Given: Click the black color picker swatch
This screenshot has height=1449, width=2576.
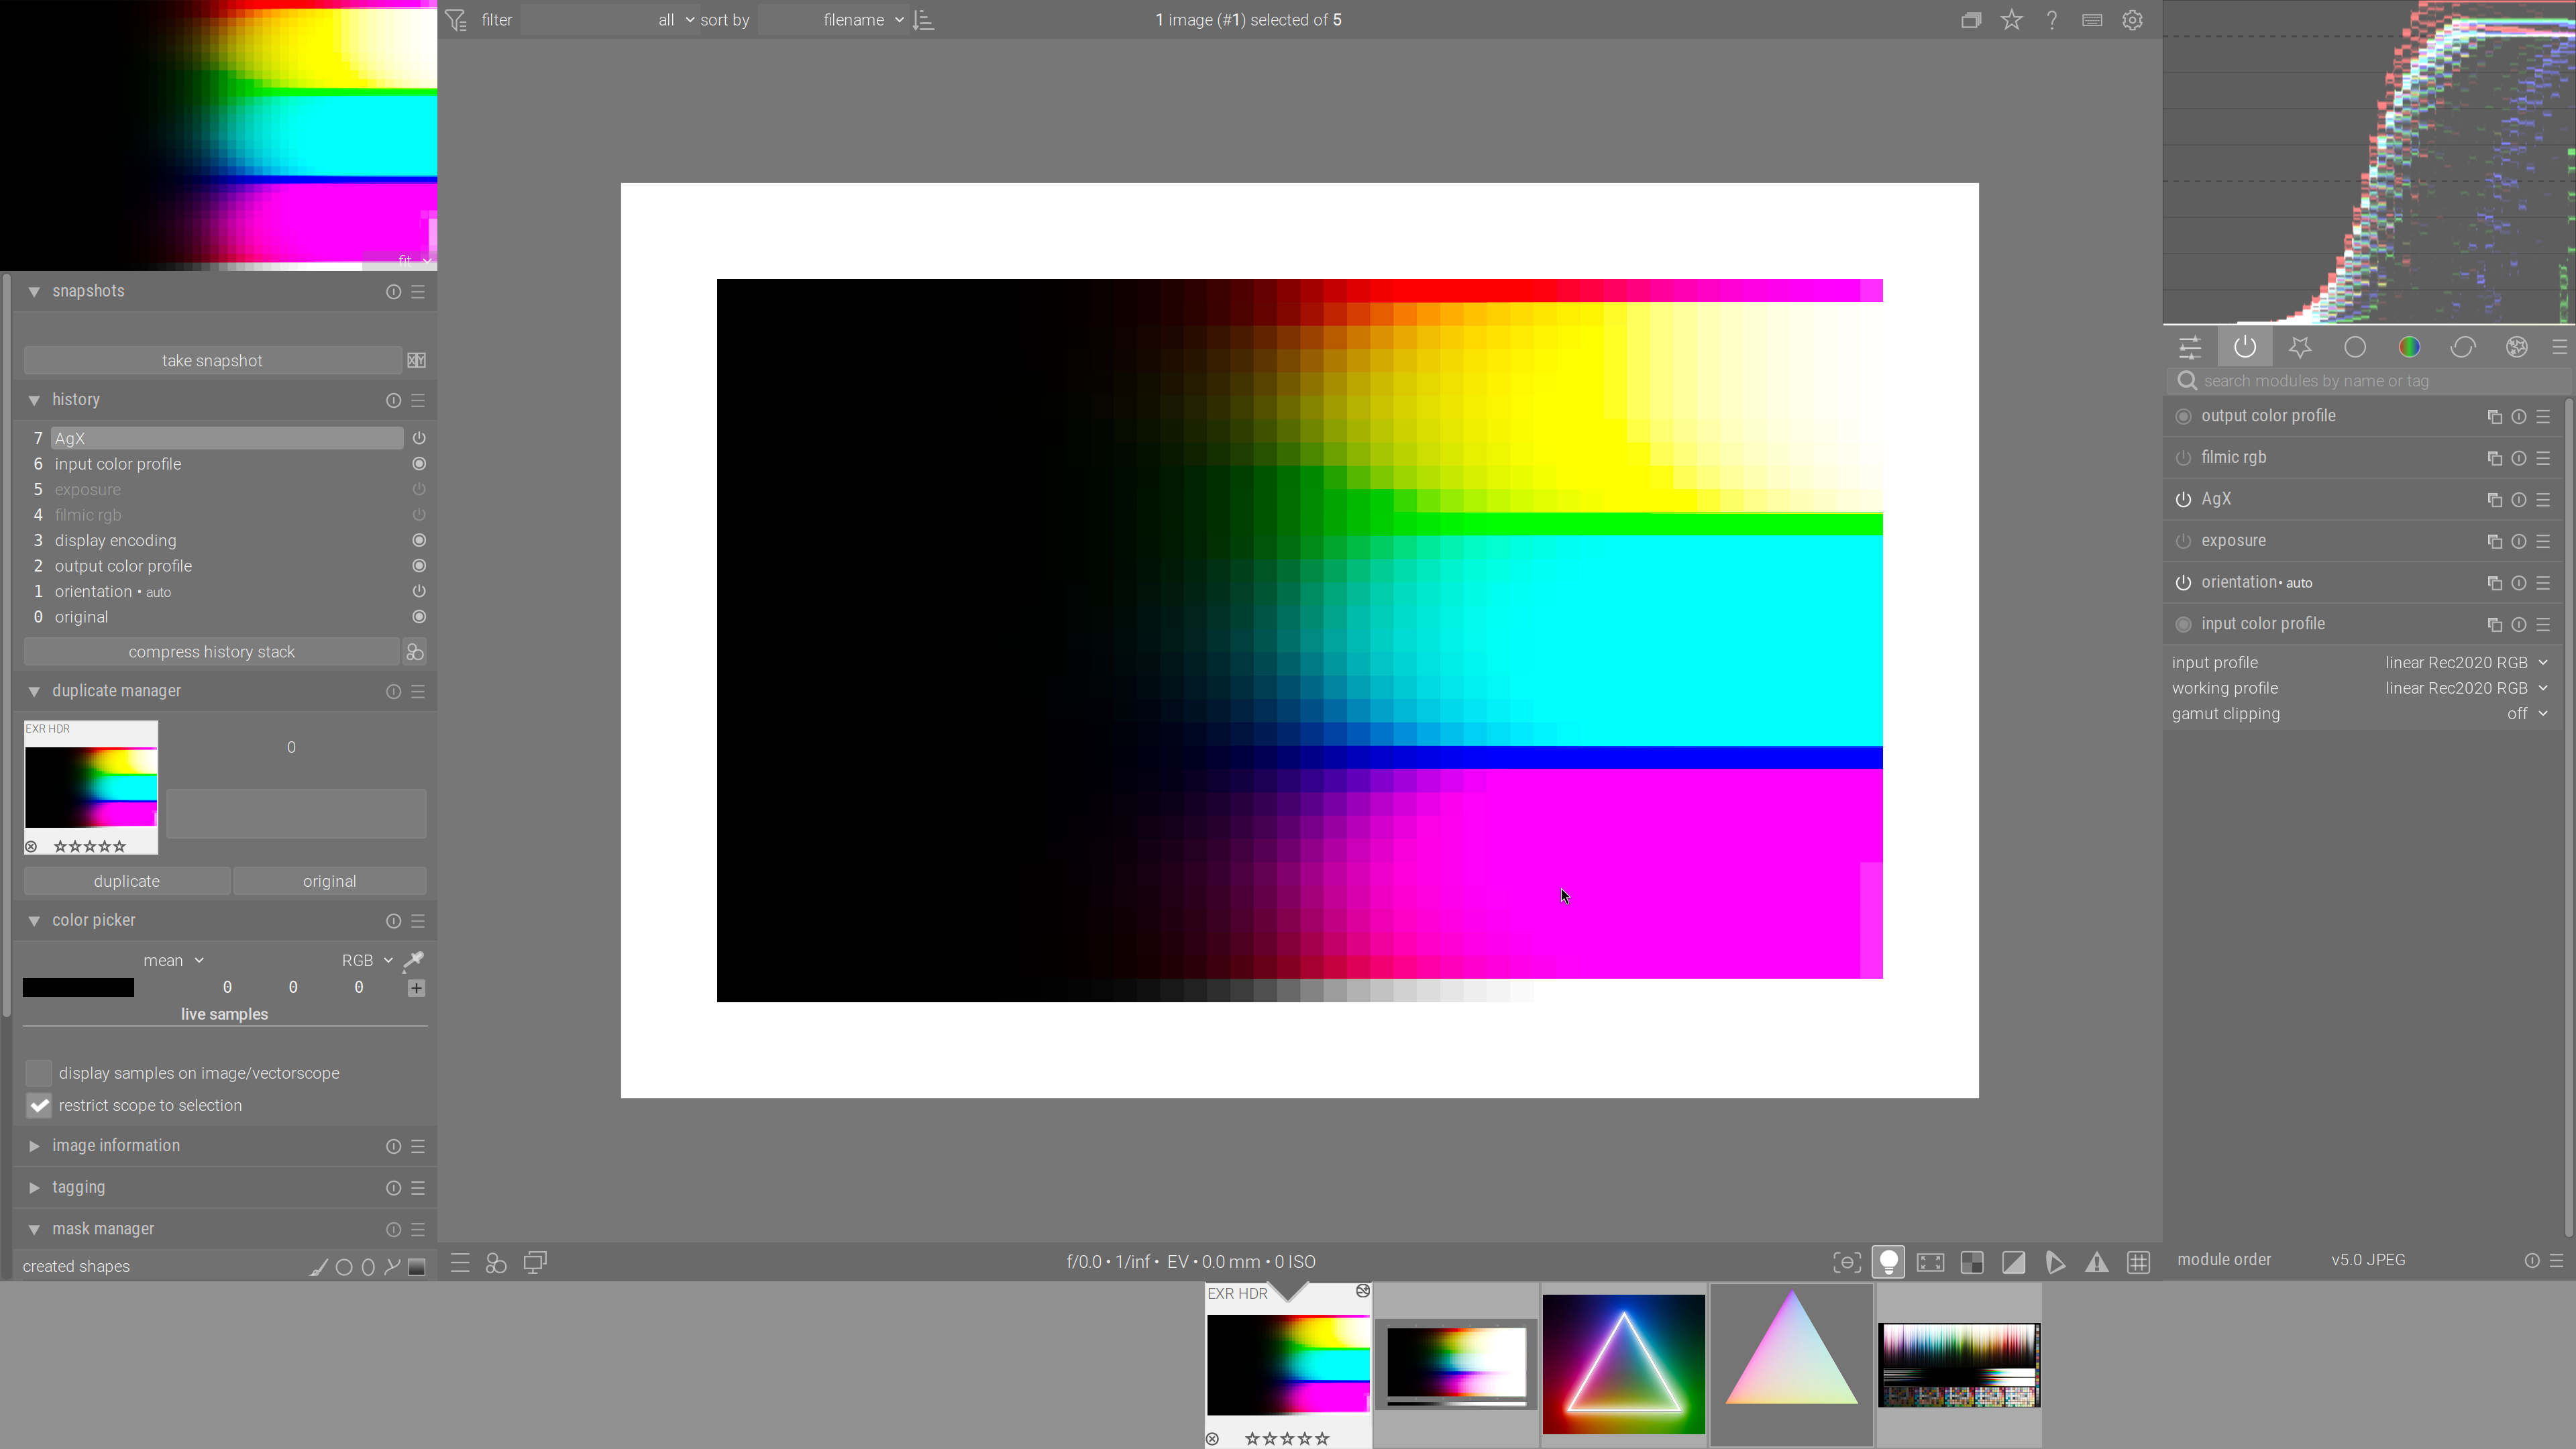Looking at the screenshot, I should (78, 988).
